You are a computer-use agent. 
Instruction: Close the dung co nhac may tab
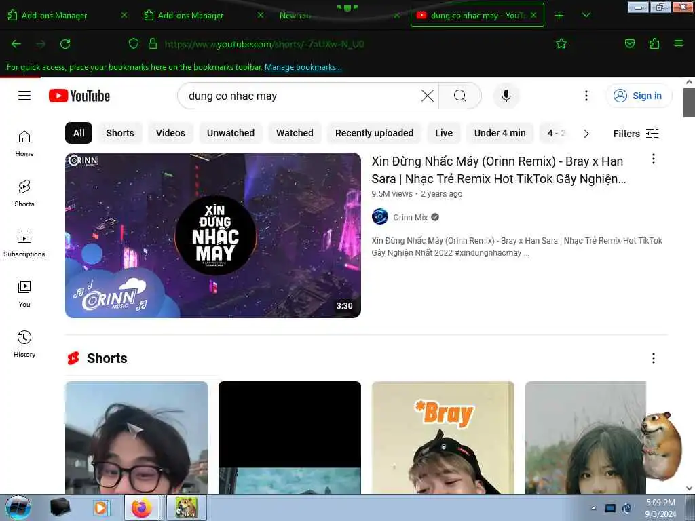[x=533, y=15]
